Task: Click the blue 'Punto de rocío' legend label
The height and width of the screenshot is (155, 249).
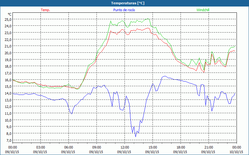Action: tap(124, 10)
